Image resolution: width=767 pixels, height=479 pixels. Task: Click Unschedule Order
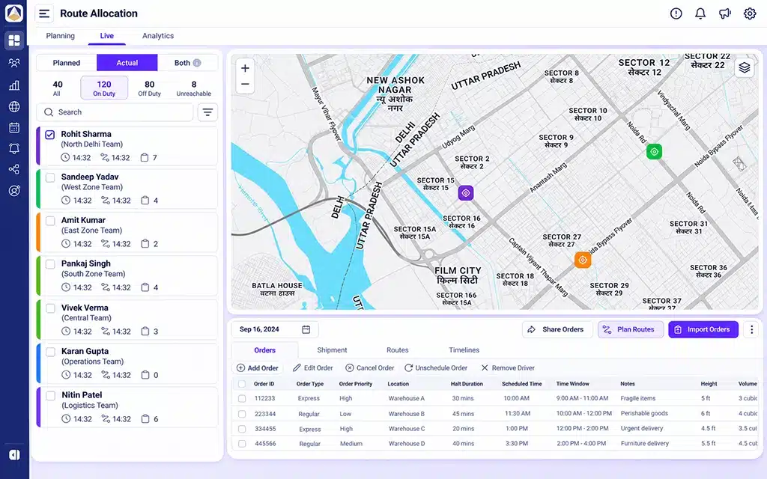click(x=436, y=368)
